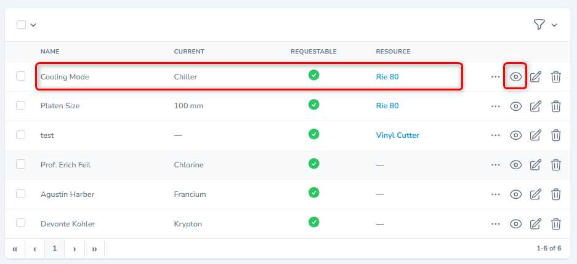
Task: Delete the Devonte Kohler entry
Action: coord(555,223)
